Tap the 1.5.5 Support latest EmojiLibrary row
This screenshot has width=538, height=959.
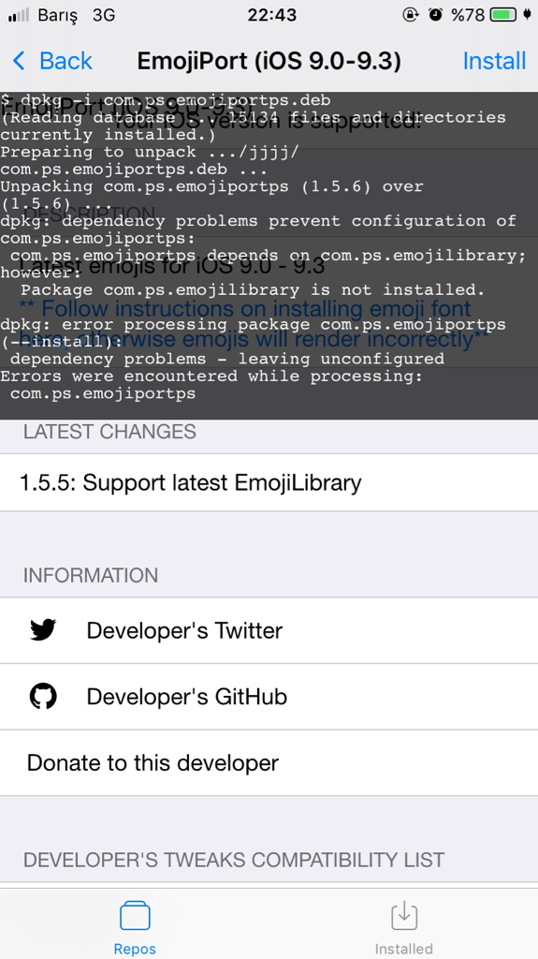[x=269, y=482]
